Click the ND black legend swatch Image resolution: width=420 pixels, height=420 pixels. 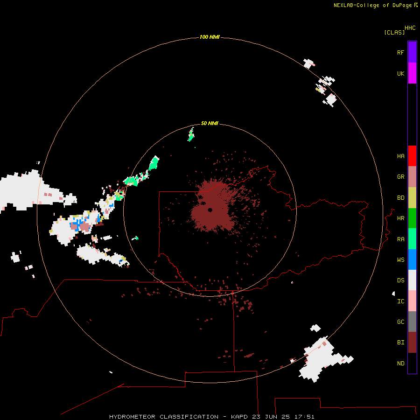(412, 363)
